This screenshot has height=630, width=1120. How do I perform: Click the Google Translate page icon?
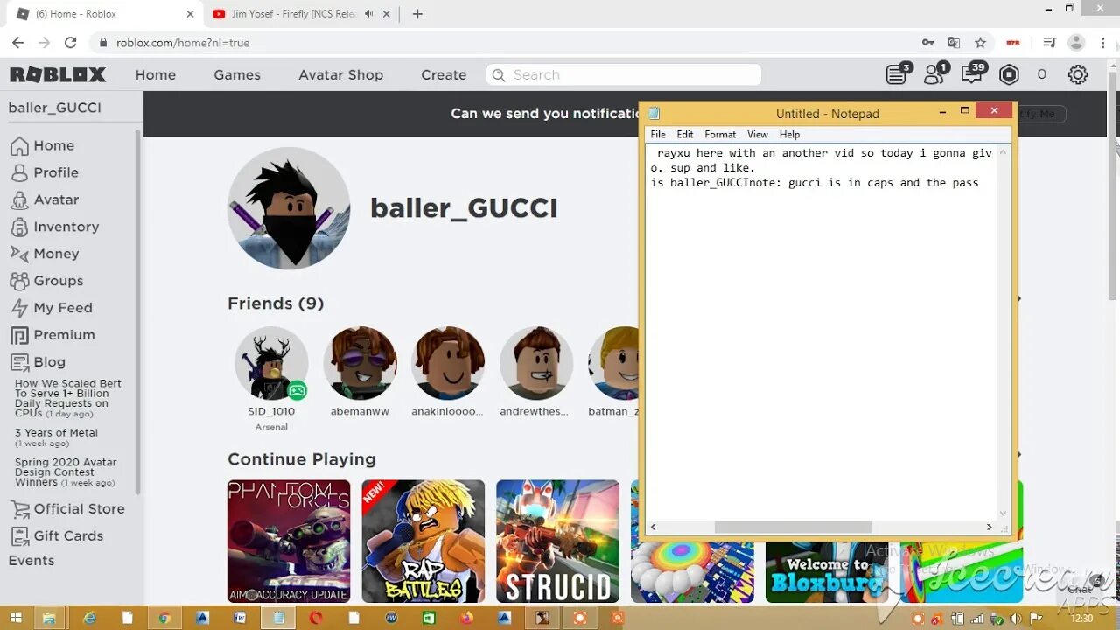coord(954,42)
